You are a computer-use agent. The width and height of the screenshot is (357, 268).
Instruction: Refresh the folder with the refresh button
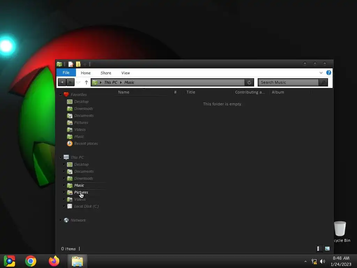(249, 82)
